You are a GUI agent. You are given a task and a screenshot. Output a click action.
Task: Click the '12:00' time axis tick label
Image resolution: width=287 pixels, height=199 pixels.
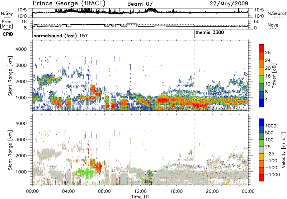tap(140, 191)
